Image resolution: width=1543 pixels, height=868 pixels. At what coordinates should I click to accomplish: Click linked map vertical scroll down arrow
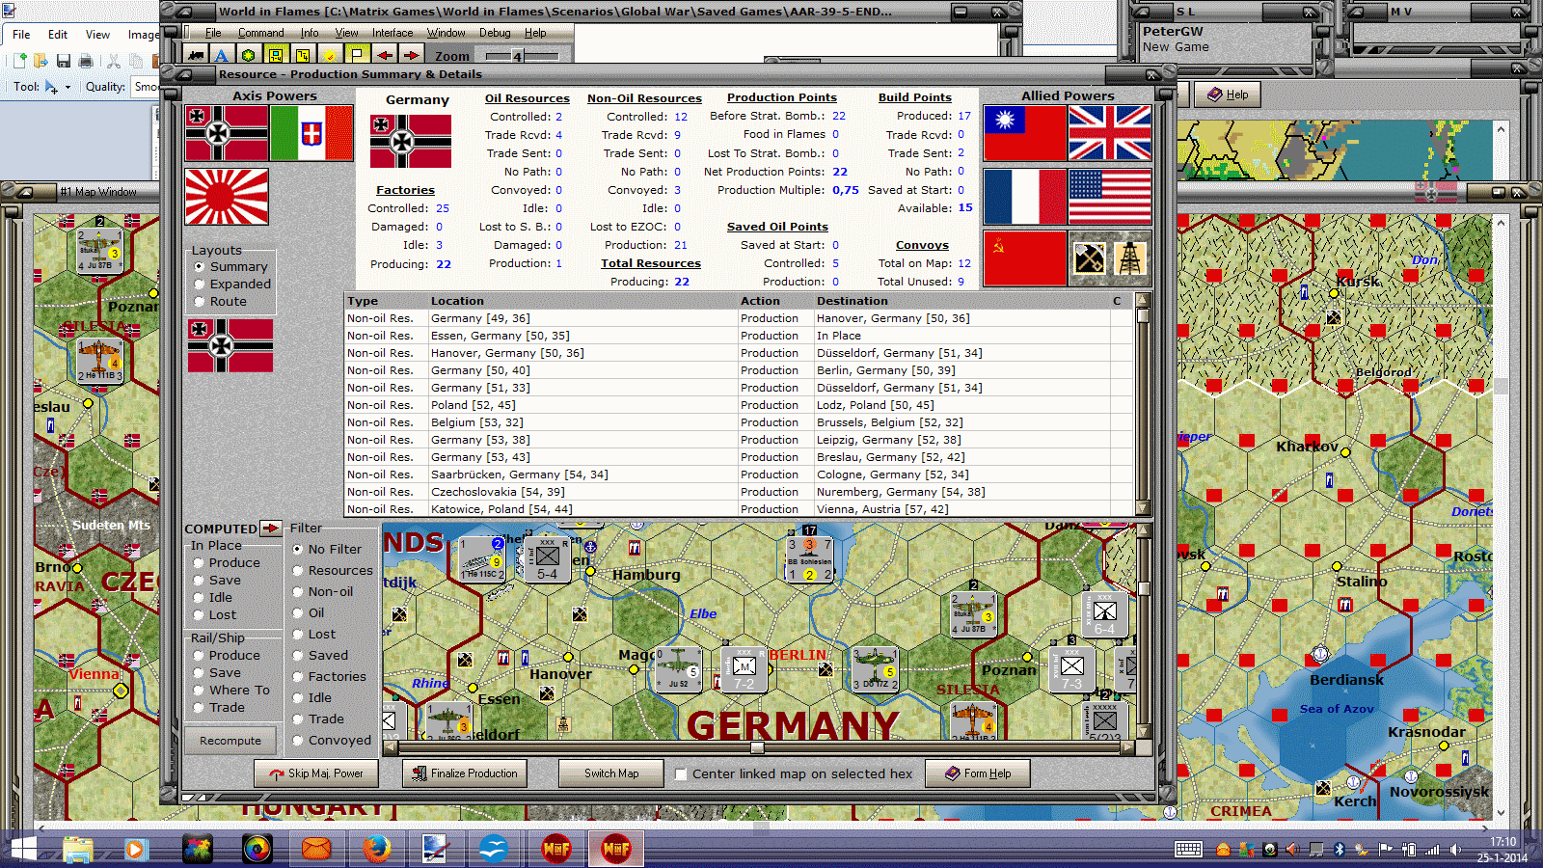click(1144, 732)
